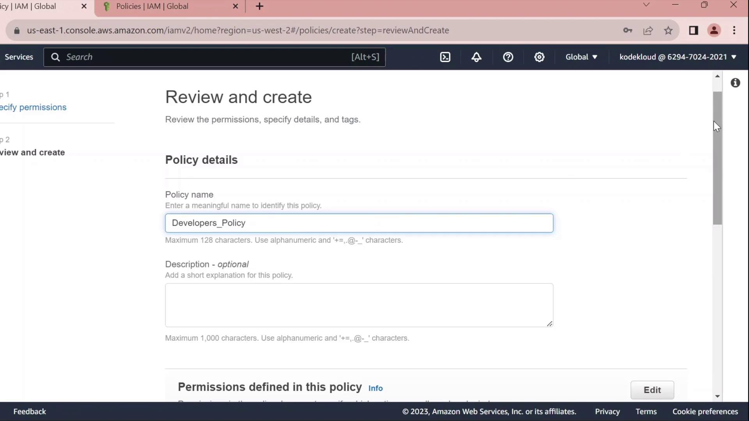Click the Description text area
The image size is (749, 421).
[359, 305]
